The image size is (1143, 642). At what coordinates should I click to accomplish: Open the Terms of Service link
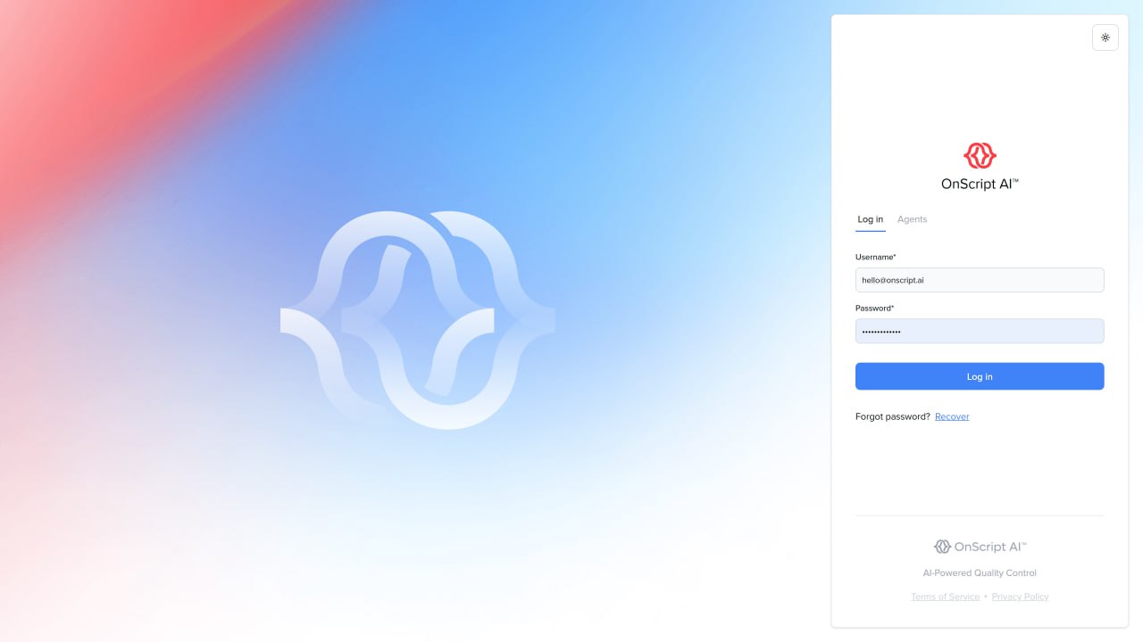(945, 597)
